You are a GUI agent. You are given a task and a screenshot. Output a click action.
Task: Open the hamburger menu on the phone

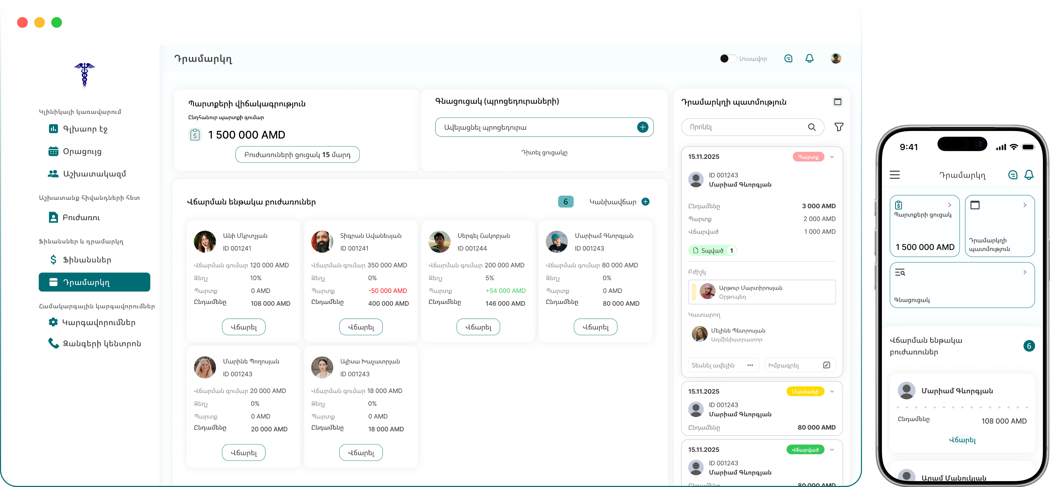point(895,175)
